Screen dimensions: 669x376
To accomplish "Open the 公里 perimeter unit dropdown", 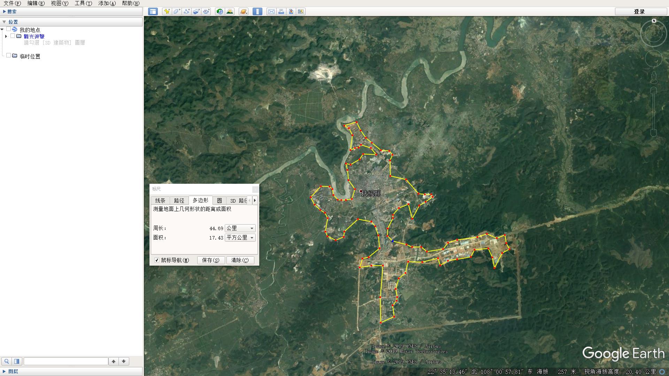I will click(x=240, y=228).
